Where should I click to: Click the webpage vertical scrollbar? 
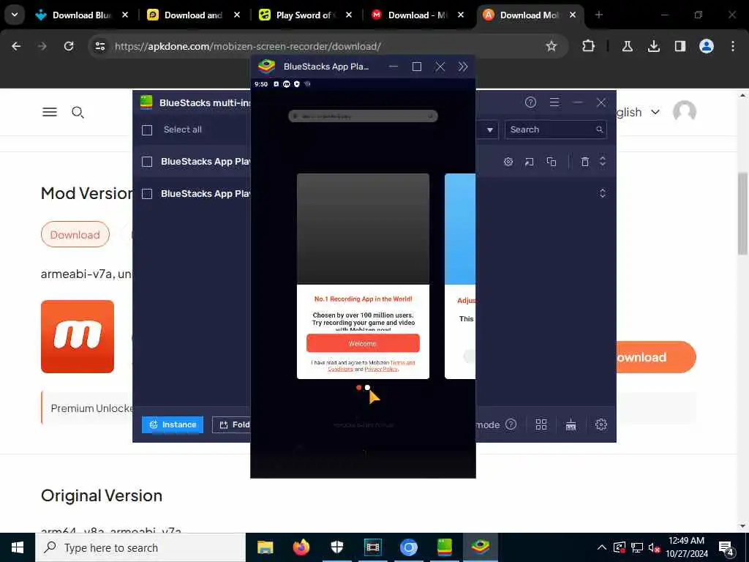[x=743, y=214]
